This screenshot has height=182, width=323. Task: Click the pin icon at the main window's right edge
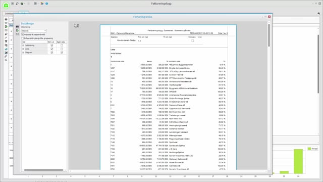click(x=318, y=13)
